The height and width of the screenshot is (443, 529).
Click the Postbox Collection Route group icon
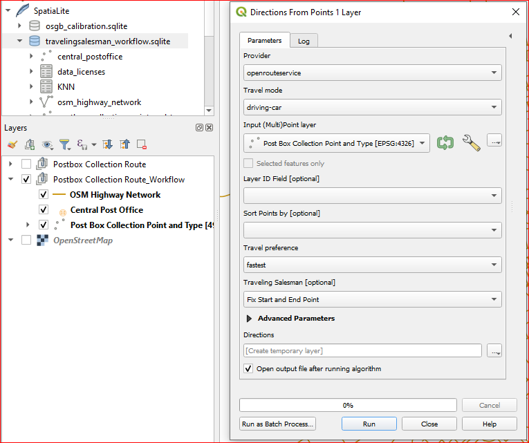(41, 164)
